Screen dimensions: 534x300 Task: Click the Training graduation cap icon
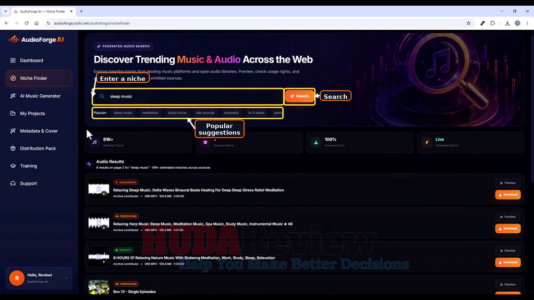(x=13, y=166)
